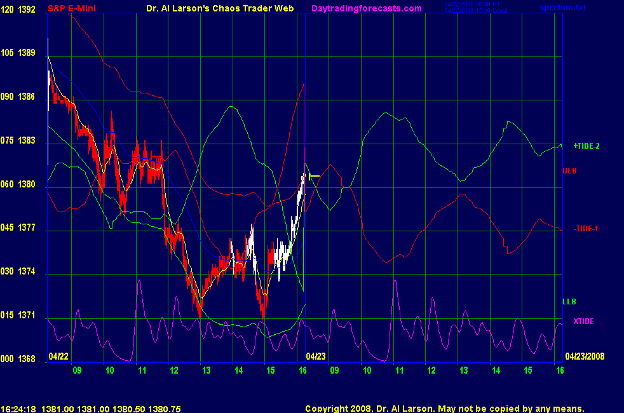This screenshot has width=624, height=413.
Task: Select the -TIDE-1 legend label
Action: pos(586,228)
